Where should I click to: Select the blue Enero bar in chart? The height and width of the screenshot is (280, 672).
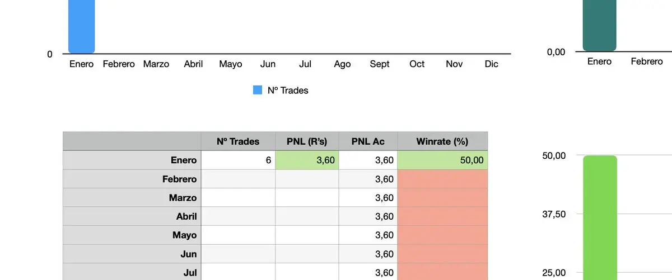click(x=82, y=26)
